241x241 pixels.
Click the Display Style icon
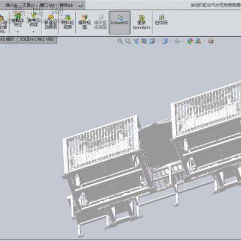[x=164, y=41]
